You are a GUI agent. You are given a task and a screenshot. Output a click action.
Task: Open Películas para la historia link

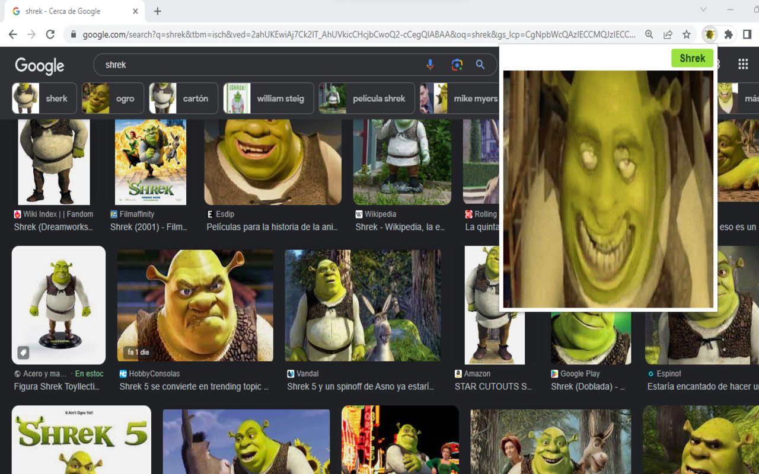tap(272, 227)
